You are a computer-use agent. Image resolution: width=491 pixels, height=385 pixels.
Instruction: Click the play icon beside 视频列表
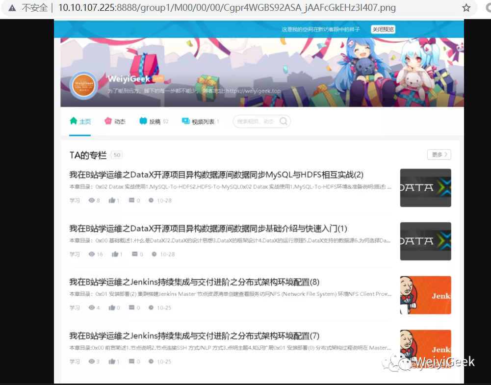point(186,121)
